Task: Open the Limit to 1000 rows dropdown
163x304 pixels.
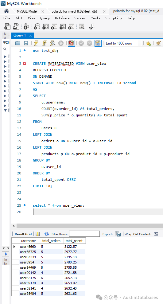Action: click(x=123, y=43)
